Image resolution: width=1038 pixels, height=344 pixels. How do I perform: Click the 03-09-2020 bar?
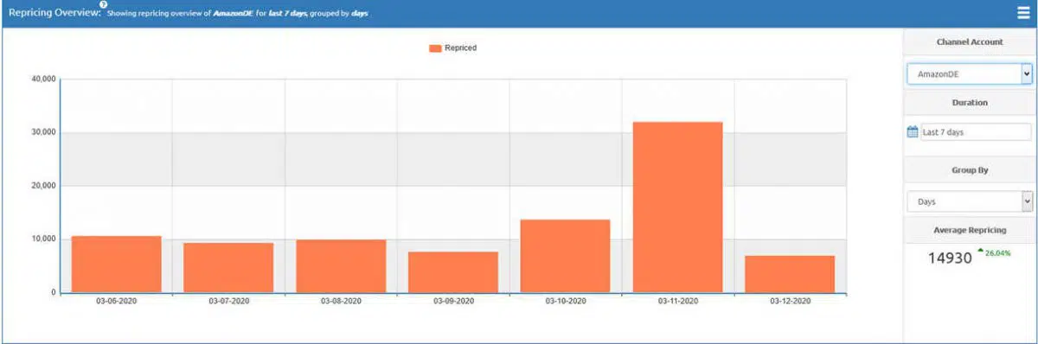click(x=453, y=271)
